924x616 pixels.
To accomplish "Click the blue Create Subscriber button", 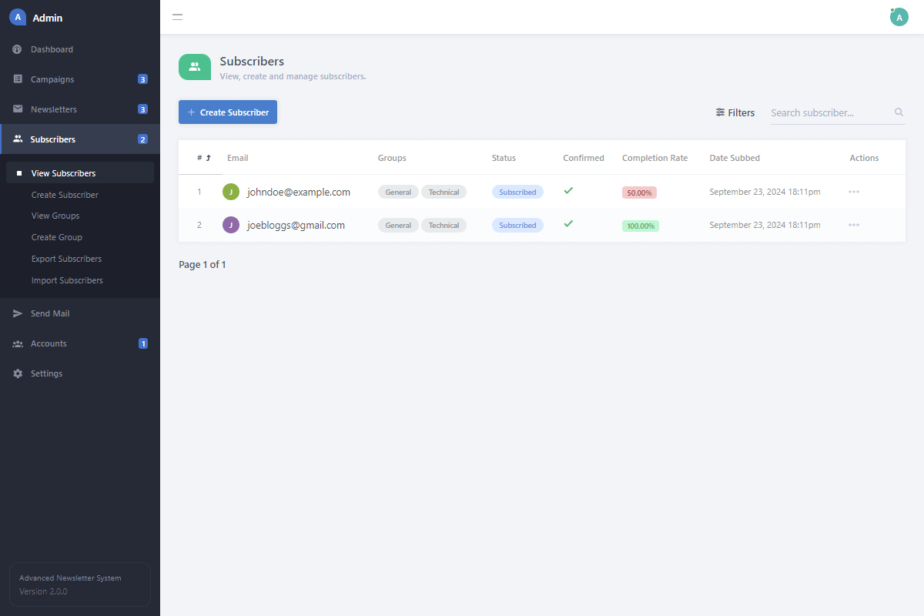I will [228, 112].
